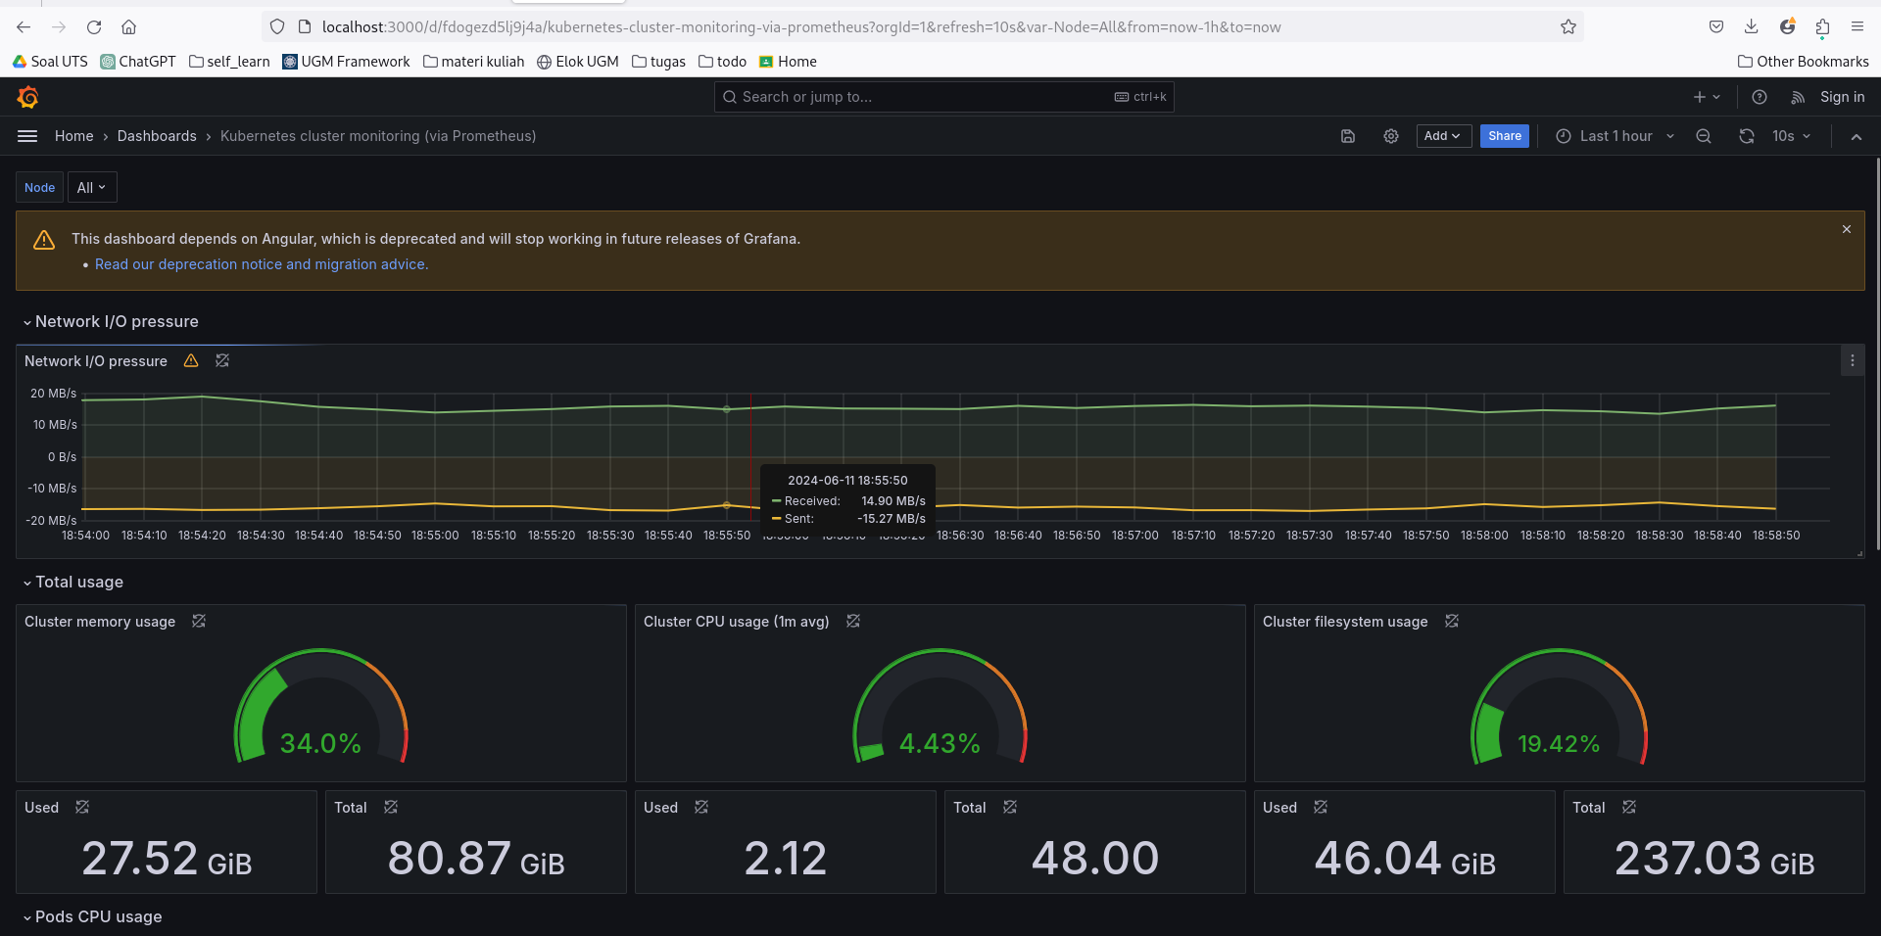Image resolution: width=1881 pixels, height=936 pixels.
Task: Click the Search or jump to field
Action: (x=944, y=97)
